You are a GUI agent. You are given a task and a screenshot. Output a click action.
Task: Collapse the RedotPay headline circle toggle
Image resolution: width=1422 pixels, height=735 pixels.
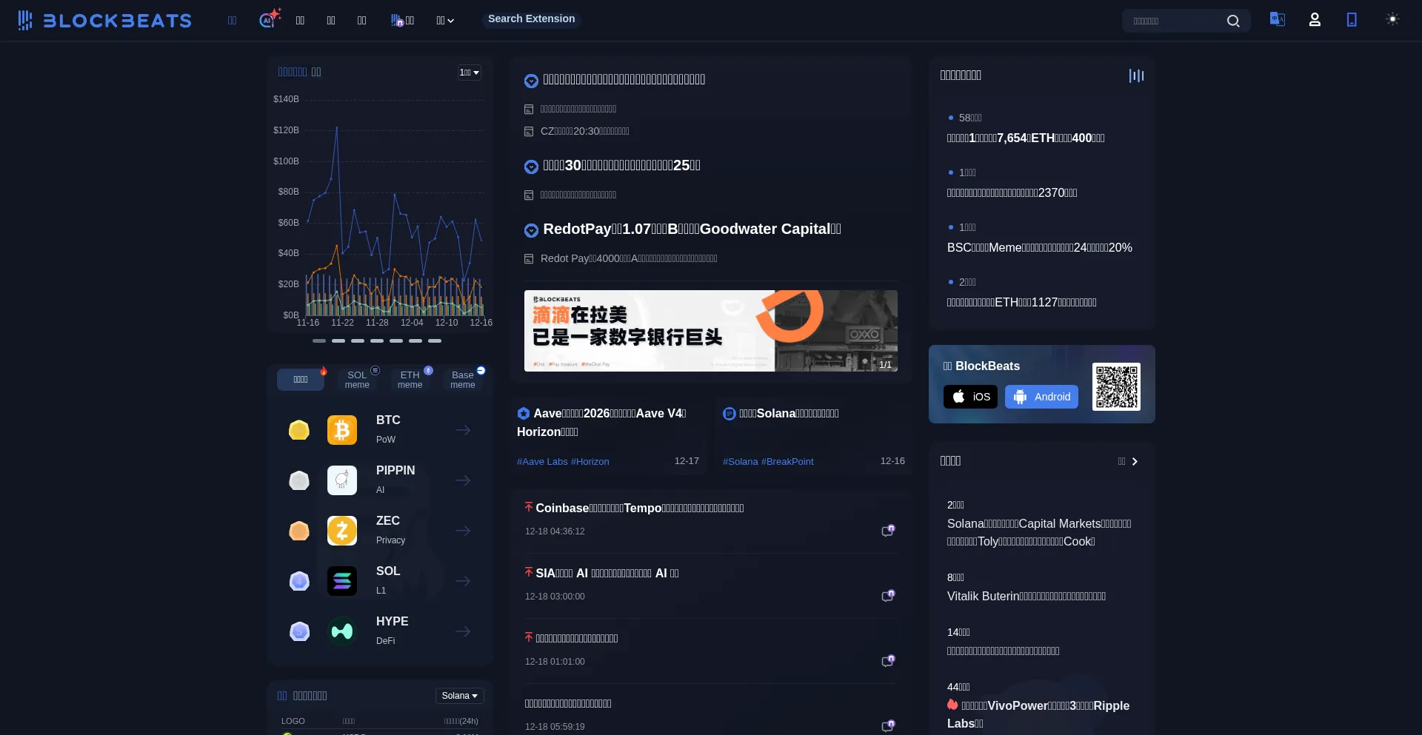point(531,230)
